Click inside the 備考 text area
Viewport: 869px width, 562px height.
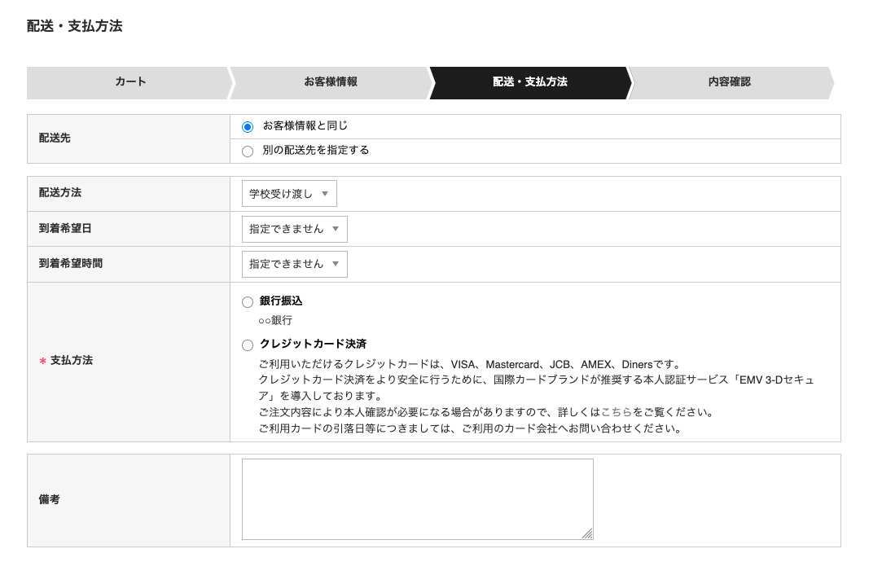pos(417,498)
